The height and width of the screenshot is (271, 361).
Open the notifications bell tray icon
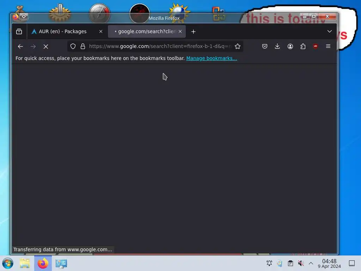(269, 263)
